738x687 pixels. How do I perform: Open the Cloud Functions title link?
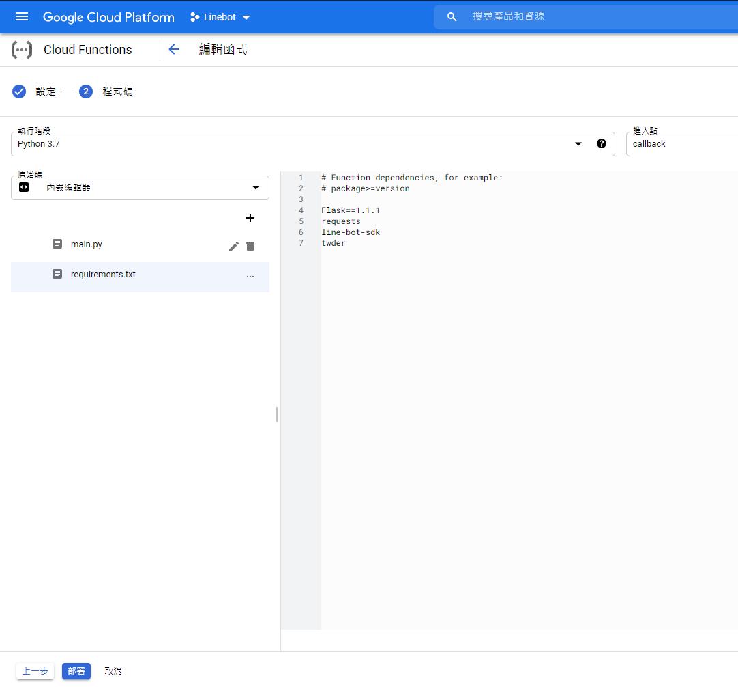pos(87,49)
